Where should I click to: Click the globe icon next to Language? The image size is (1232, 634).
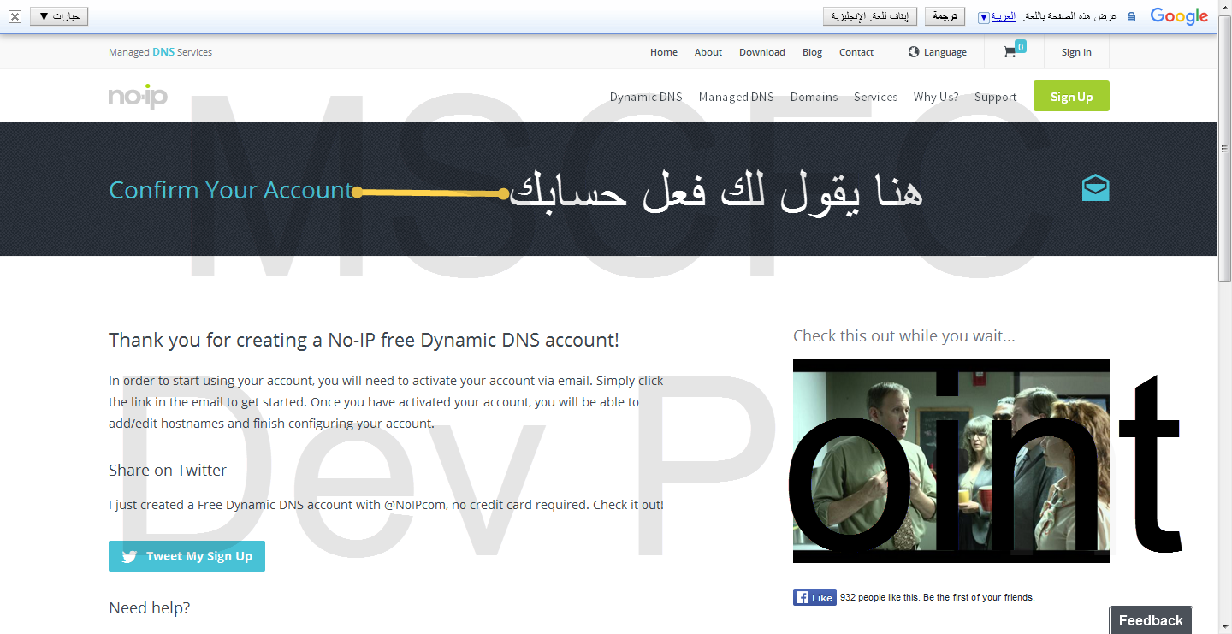coord(914,52)
